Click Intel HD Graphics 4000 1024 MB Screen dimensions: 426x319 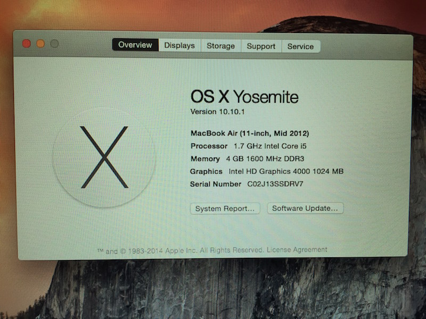click(x=286, y=171)
